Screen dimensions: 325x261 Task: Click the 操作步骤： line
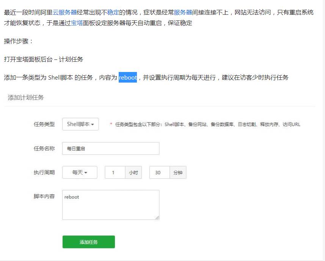(x=19, y=41)
